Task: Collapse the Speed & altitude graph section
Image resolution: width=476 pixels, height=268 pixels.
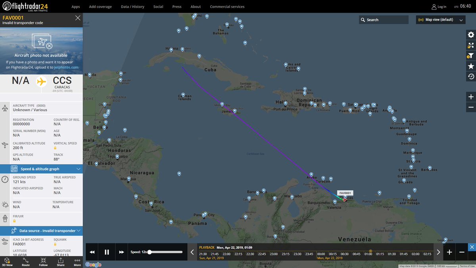Action: (41, 169)
